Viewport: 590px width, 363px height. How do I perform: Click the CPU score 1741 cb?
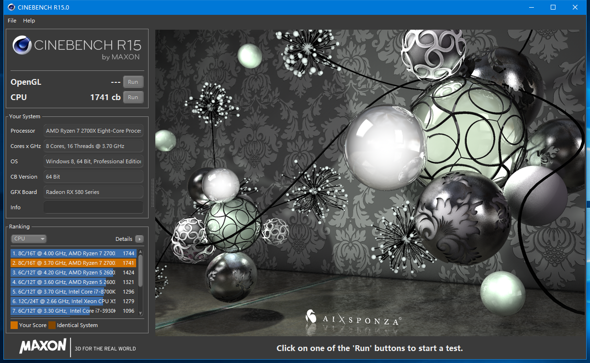point(105,97)
